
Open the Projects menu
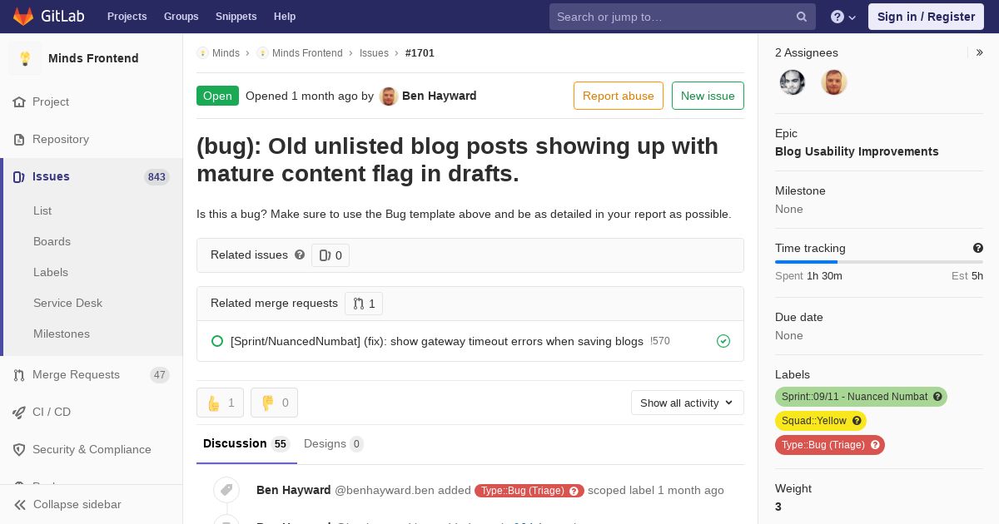pyautogui.click(x=127, y=17)
